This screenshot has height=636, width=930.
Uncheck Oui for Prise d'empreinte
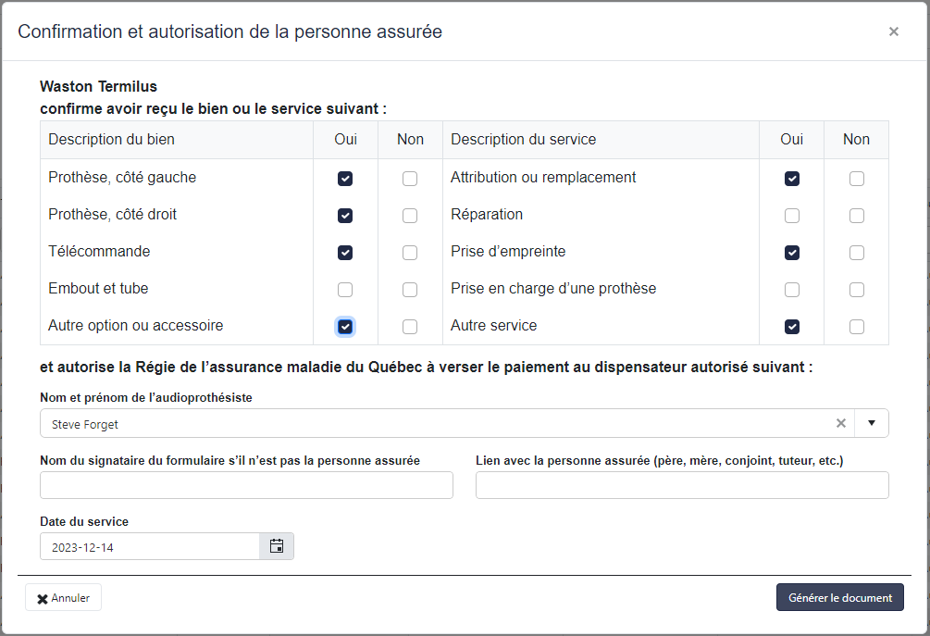(792, 253)
